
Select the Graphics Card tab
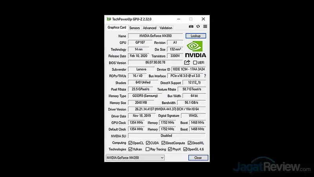(x=117, y=28)
